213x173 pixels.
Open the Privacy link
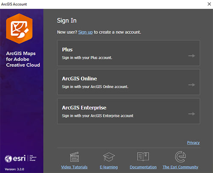pos(193,142)
